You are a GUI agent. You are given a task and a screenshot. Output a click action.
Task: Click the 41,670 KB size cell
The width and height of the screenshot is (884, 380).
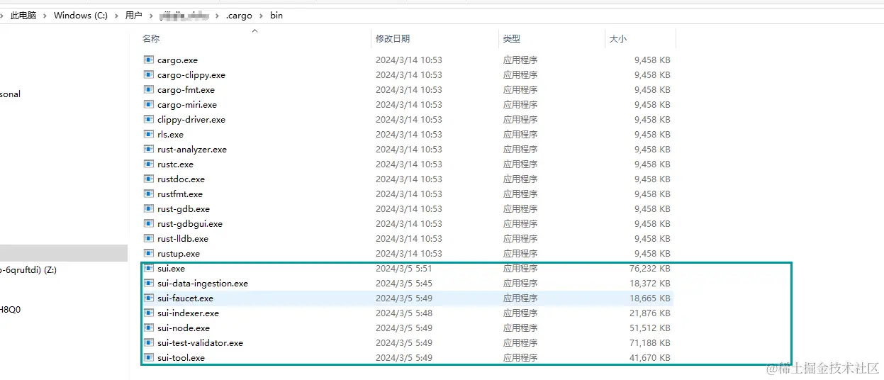tap(649, 358)
